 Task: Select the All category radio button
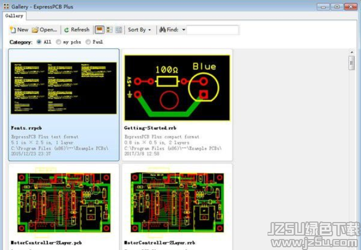pos(39,42)
